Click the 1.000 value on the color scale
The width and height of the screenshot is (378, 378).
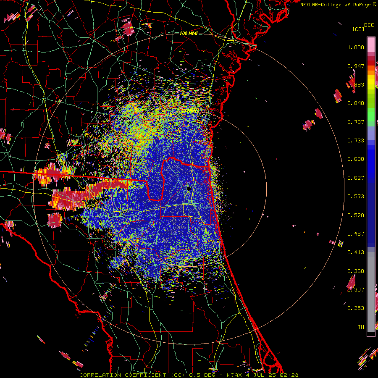pyautogui.click(x=356, y=47)
